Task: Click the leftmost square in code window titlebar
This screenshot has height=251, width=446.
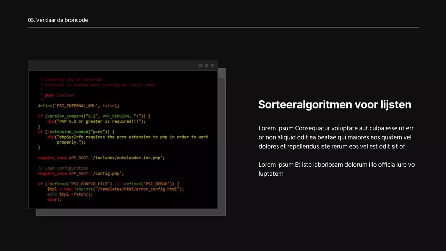Action: pyautogui.click(x=201, y=66)
